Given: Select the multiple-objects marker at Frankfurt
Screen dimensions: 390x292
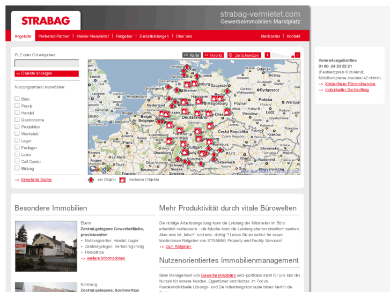Looking at the screenshot, I should tap(180, 130).
